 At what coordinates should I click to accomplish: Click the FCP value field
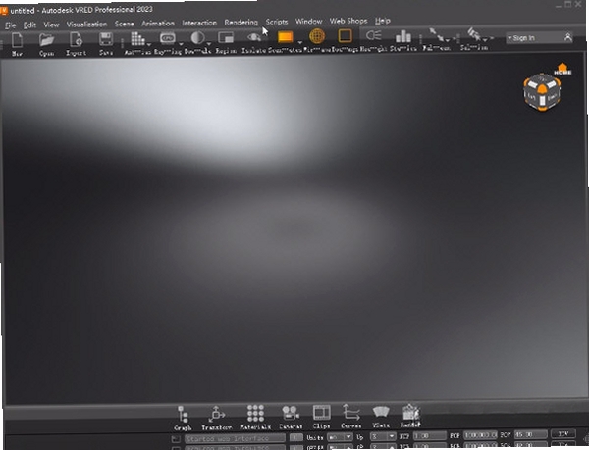[x=480, y=435]
